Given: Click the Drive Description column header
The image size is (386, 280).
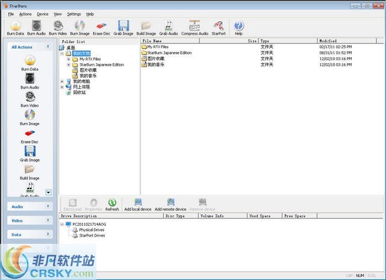Looking at the screenshot, I should [x=111, y=216].
